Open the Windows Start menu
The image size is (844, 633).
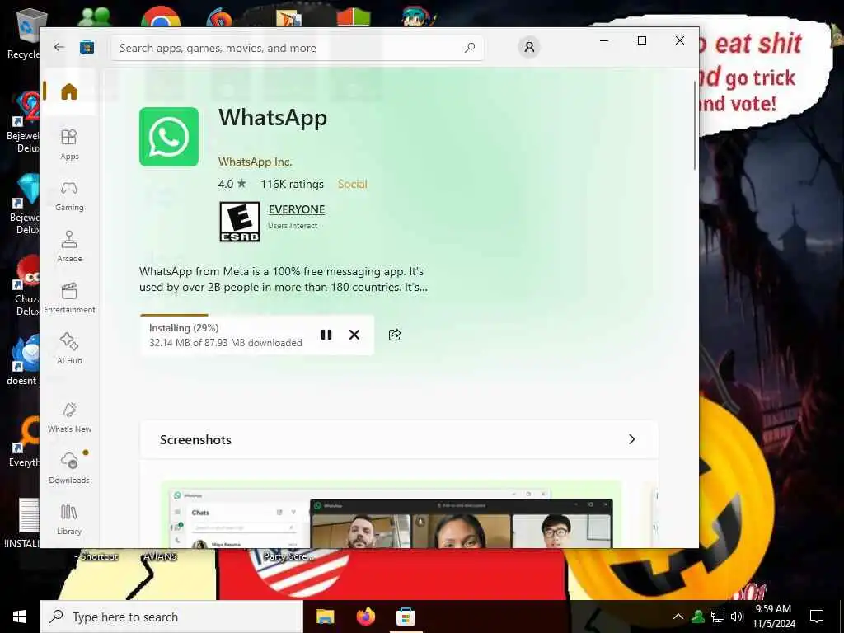pos(20,617)
